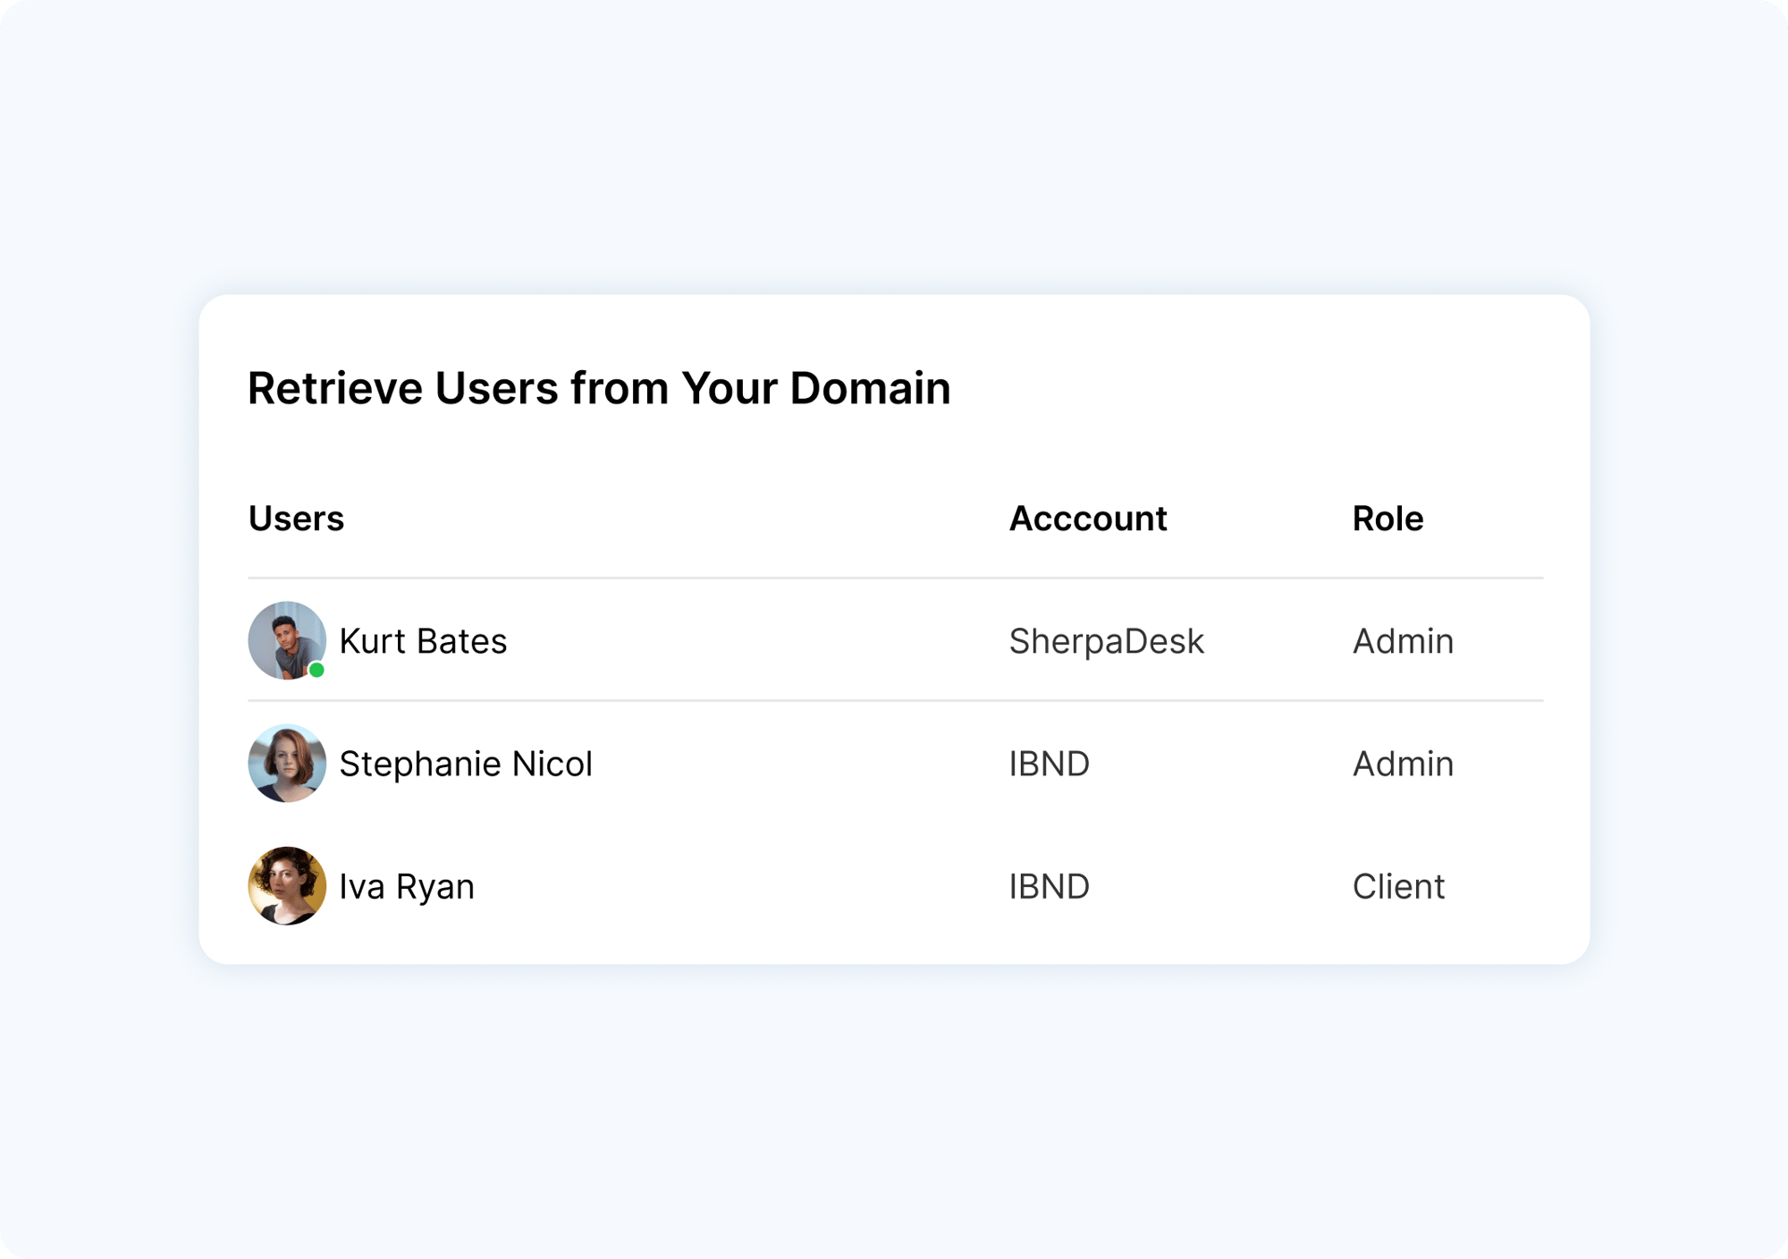Viewport: 1788px width, 1259px height.
Task: Click the Users column header
Action: click(x=296, y=519)
